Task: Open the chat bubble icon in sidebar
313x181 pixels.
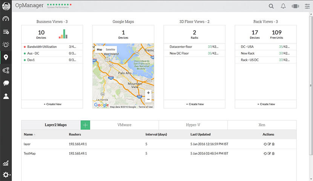Action: tap(6, 83)
